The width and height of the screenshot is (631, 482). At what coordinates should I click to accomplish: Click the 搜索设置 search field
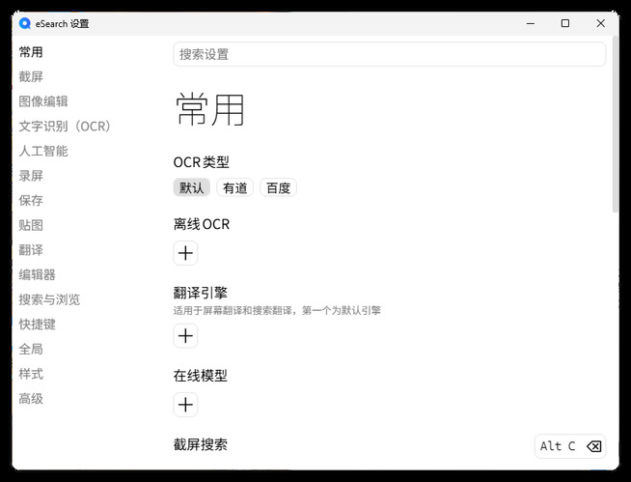(x=389, y=54)
